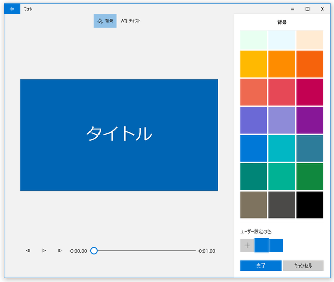Step forward to next frame
This screenshot has height=282, width=334.
(x=60, y=251)
